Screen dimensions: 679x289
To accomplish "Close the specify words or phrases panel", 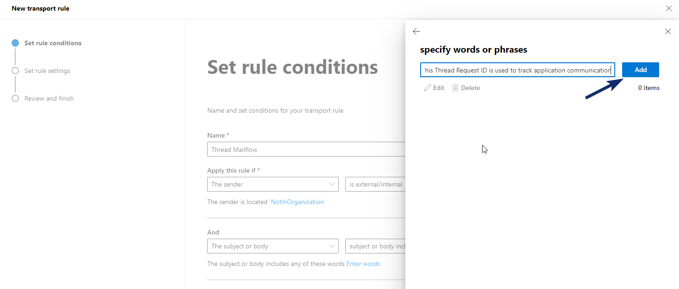I will [x=668, y=31].
